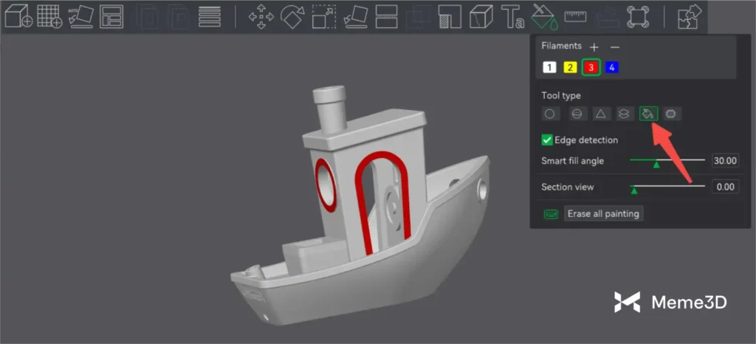Select the Rotate tool
This screenshot has width=756, height=344.
pyautogui.click(x=292, y=16)
